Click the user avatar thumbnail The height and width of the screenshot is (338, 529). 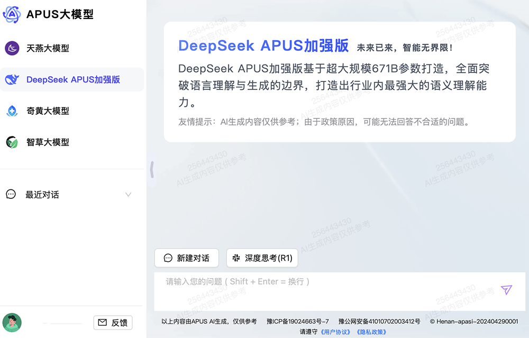point(12,323)
